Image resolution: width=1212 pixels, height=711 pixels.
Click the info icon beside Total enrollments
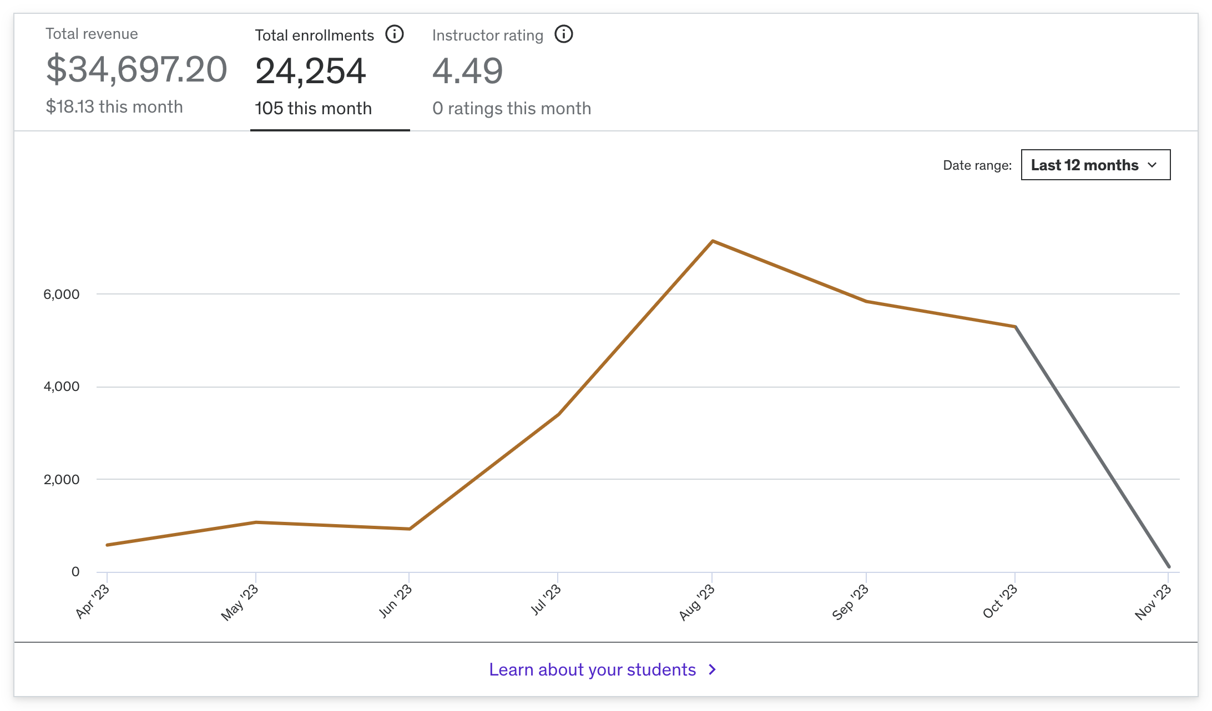click(x=395, y=34)
